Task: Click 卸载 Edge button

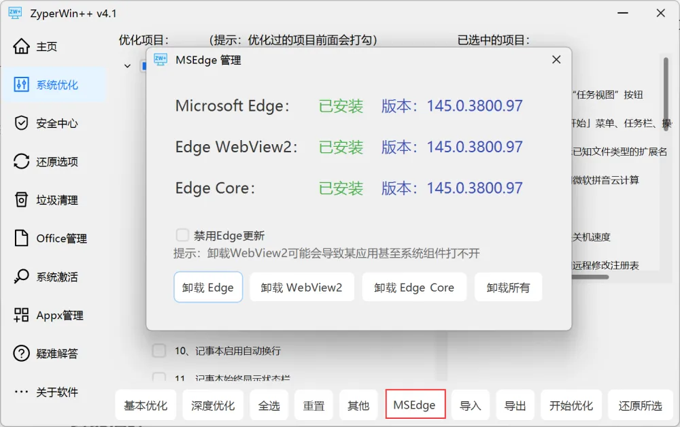Action: pos(208,287)
